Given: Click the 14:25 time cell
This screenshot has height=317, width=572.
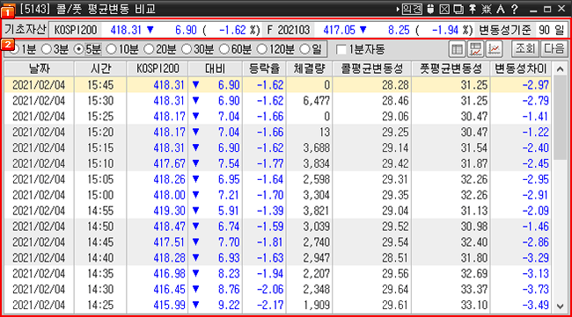Looking at the screenshot, I should tap(100, 305).
